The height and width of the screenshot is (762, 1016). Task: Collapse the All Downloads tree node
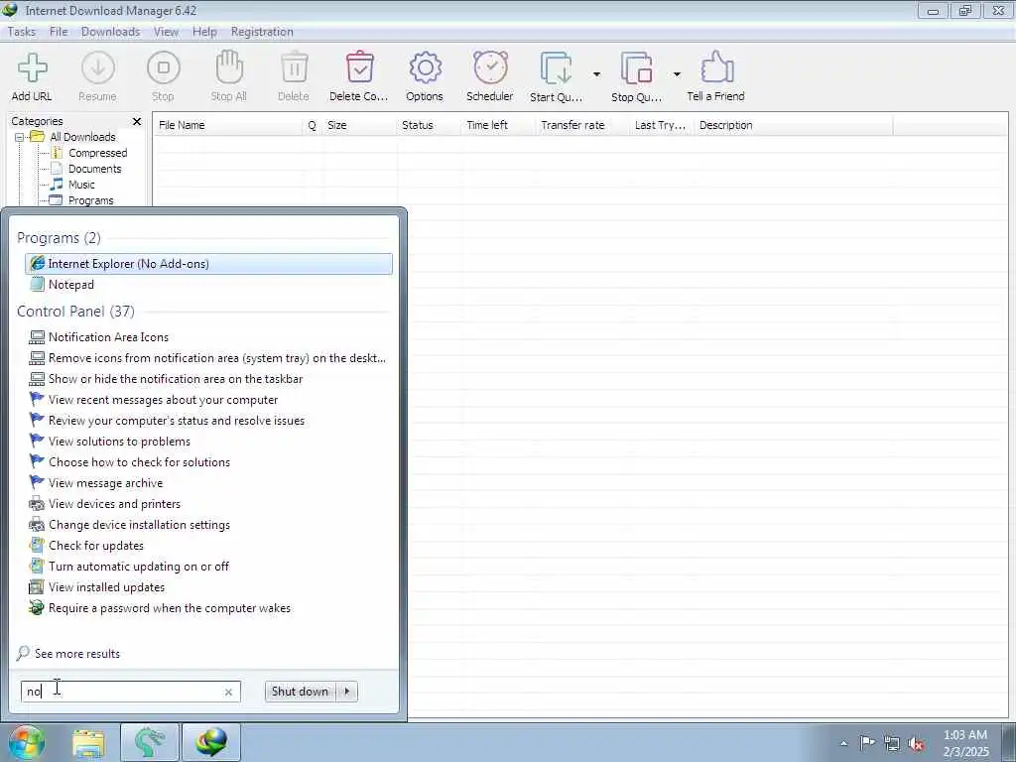(20, 137)
